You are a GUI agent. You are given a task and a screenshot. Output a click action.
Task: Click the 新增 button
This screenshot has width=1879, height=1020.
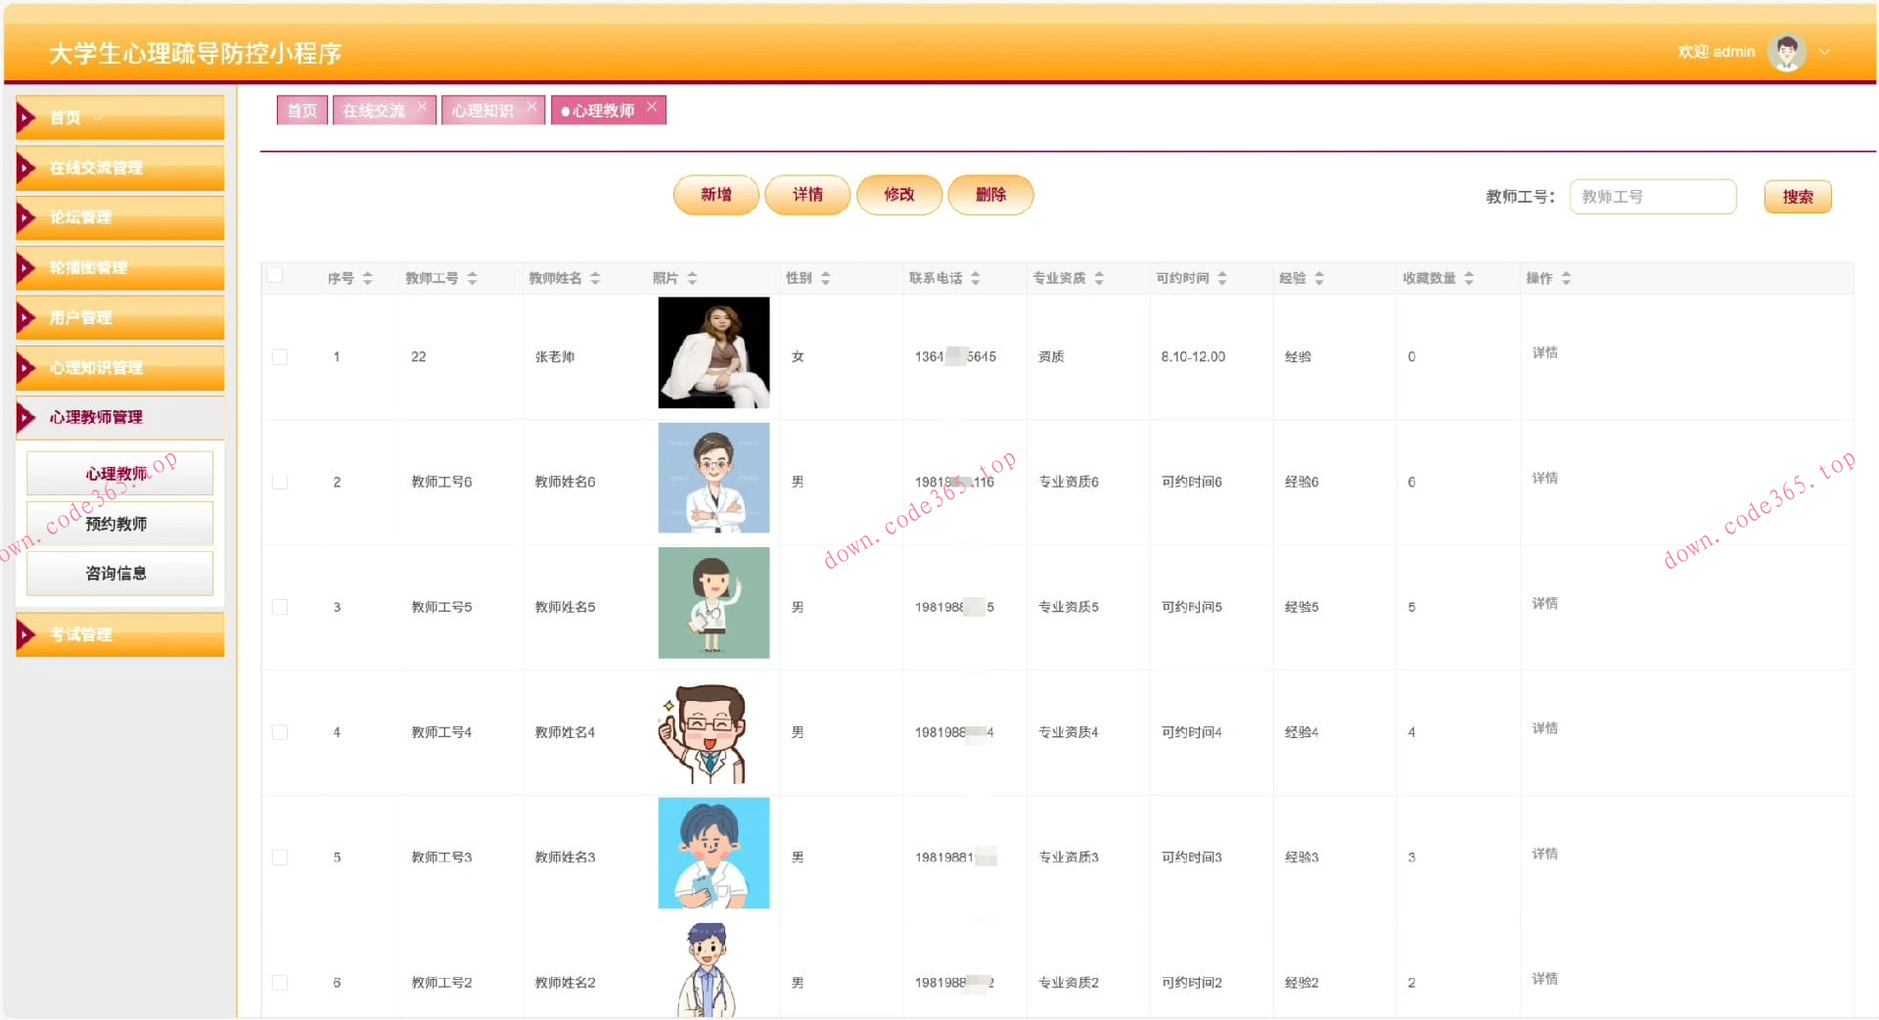(716, 195)
